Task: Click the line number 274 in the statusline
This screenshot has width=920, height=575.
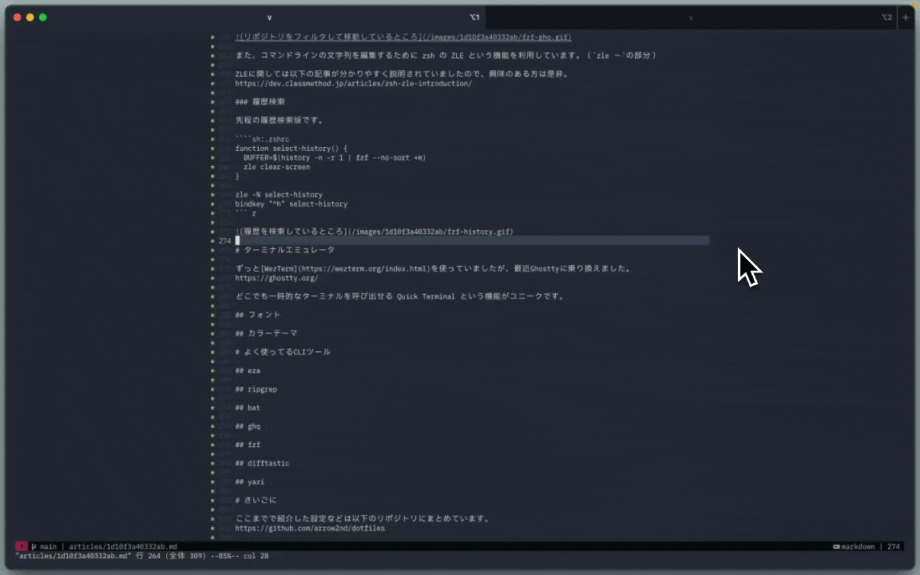Action: coord(893,546)
